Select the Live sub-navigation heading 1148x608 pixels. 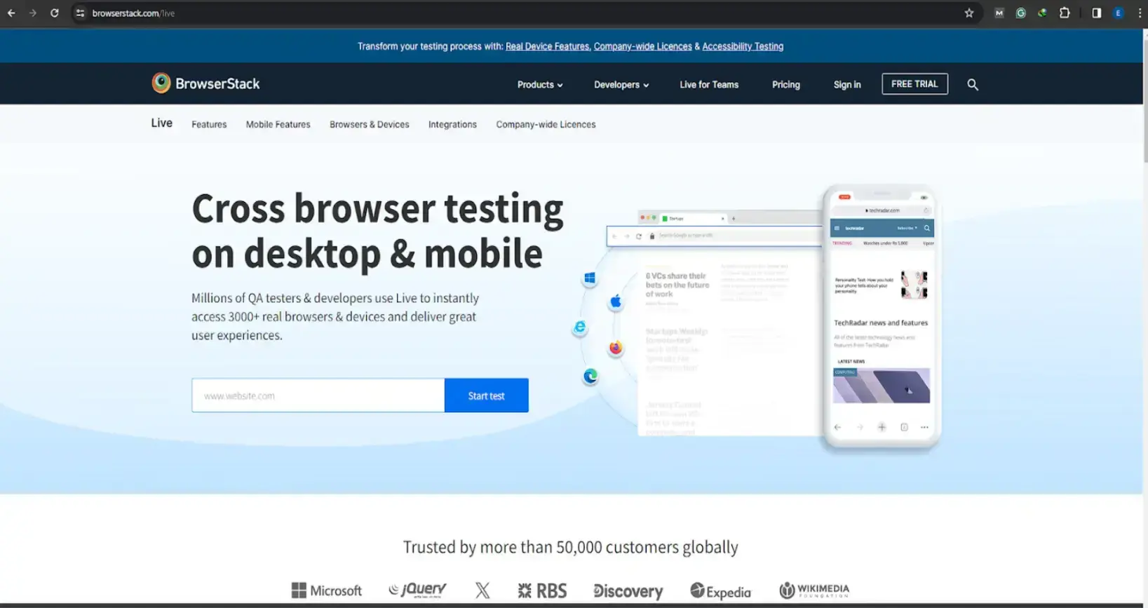point(161,123)
